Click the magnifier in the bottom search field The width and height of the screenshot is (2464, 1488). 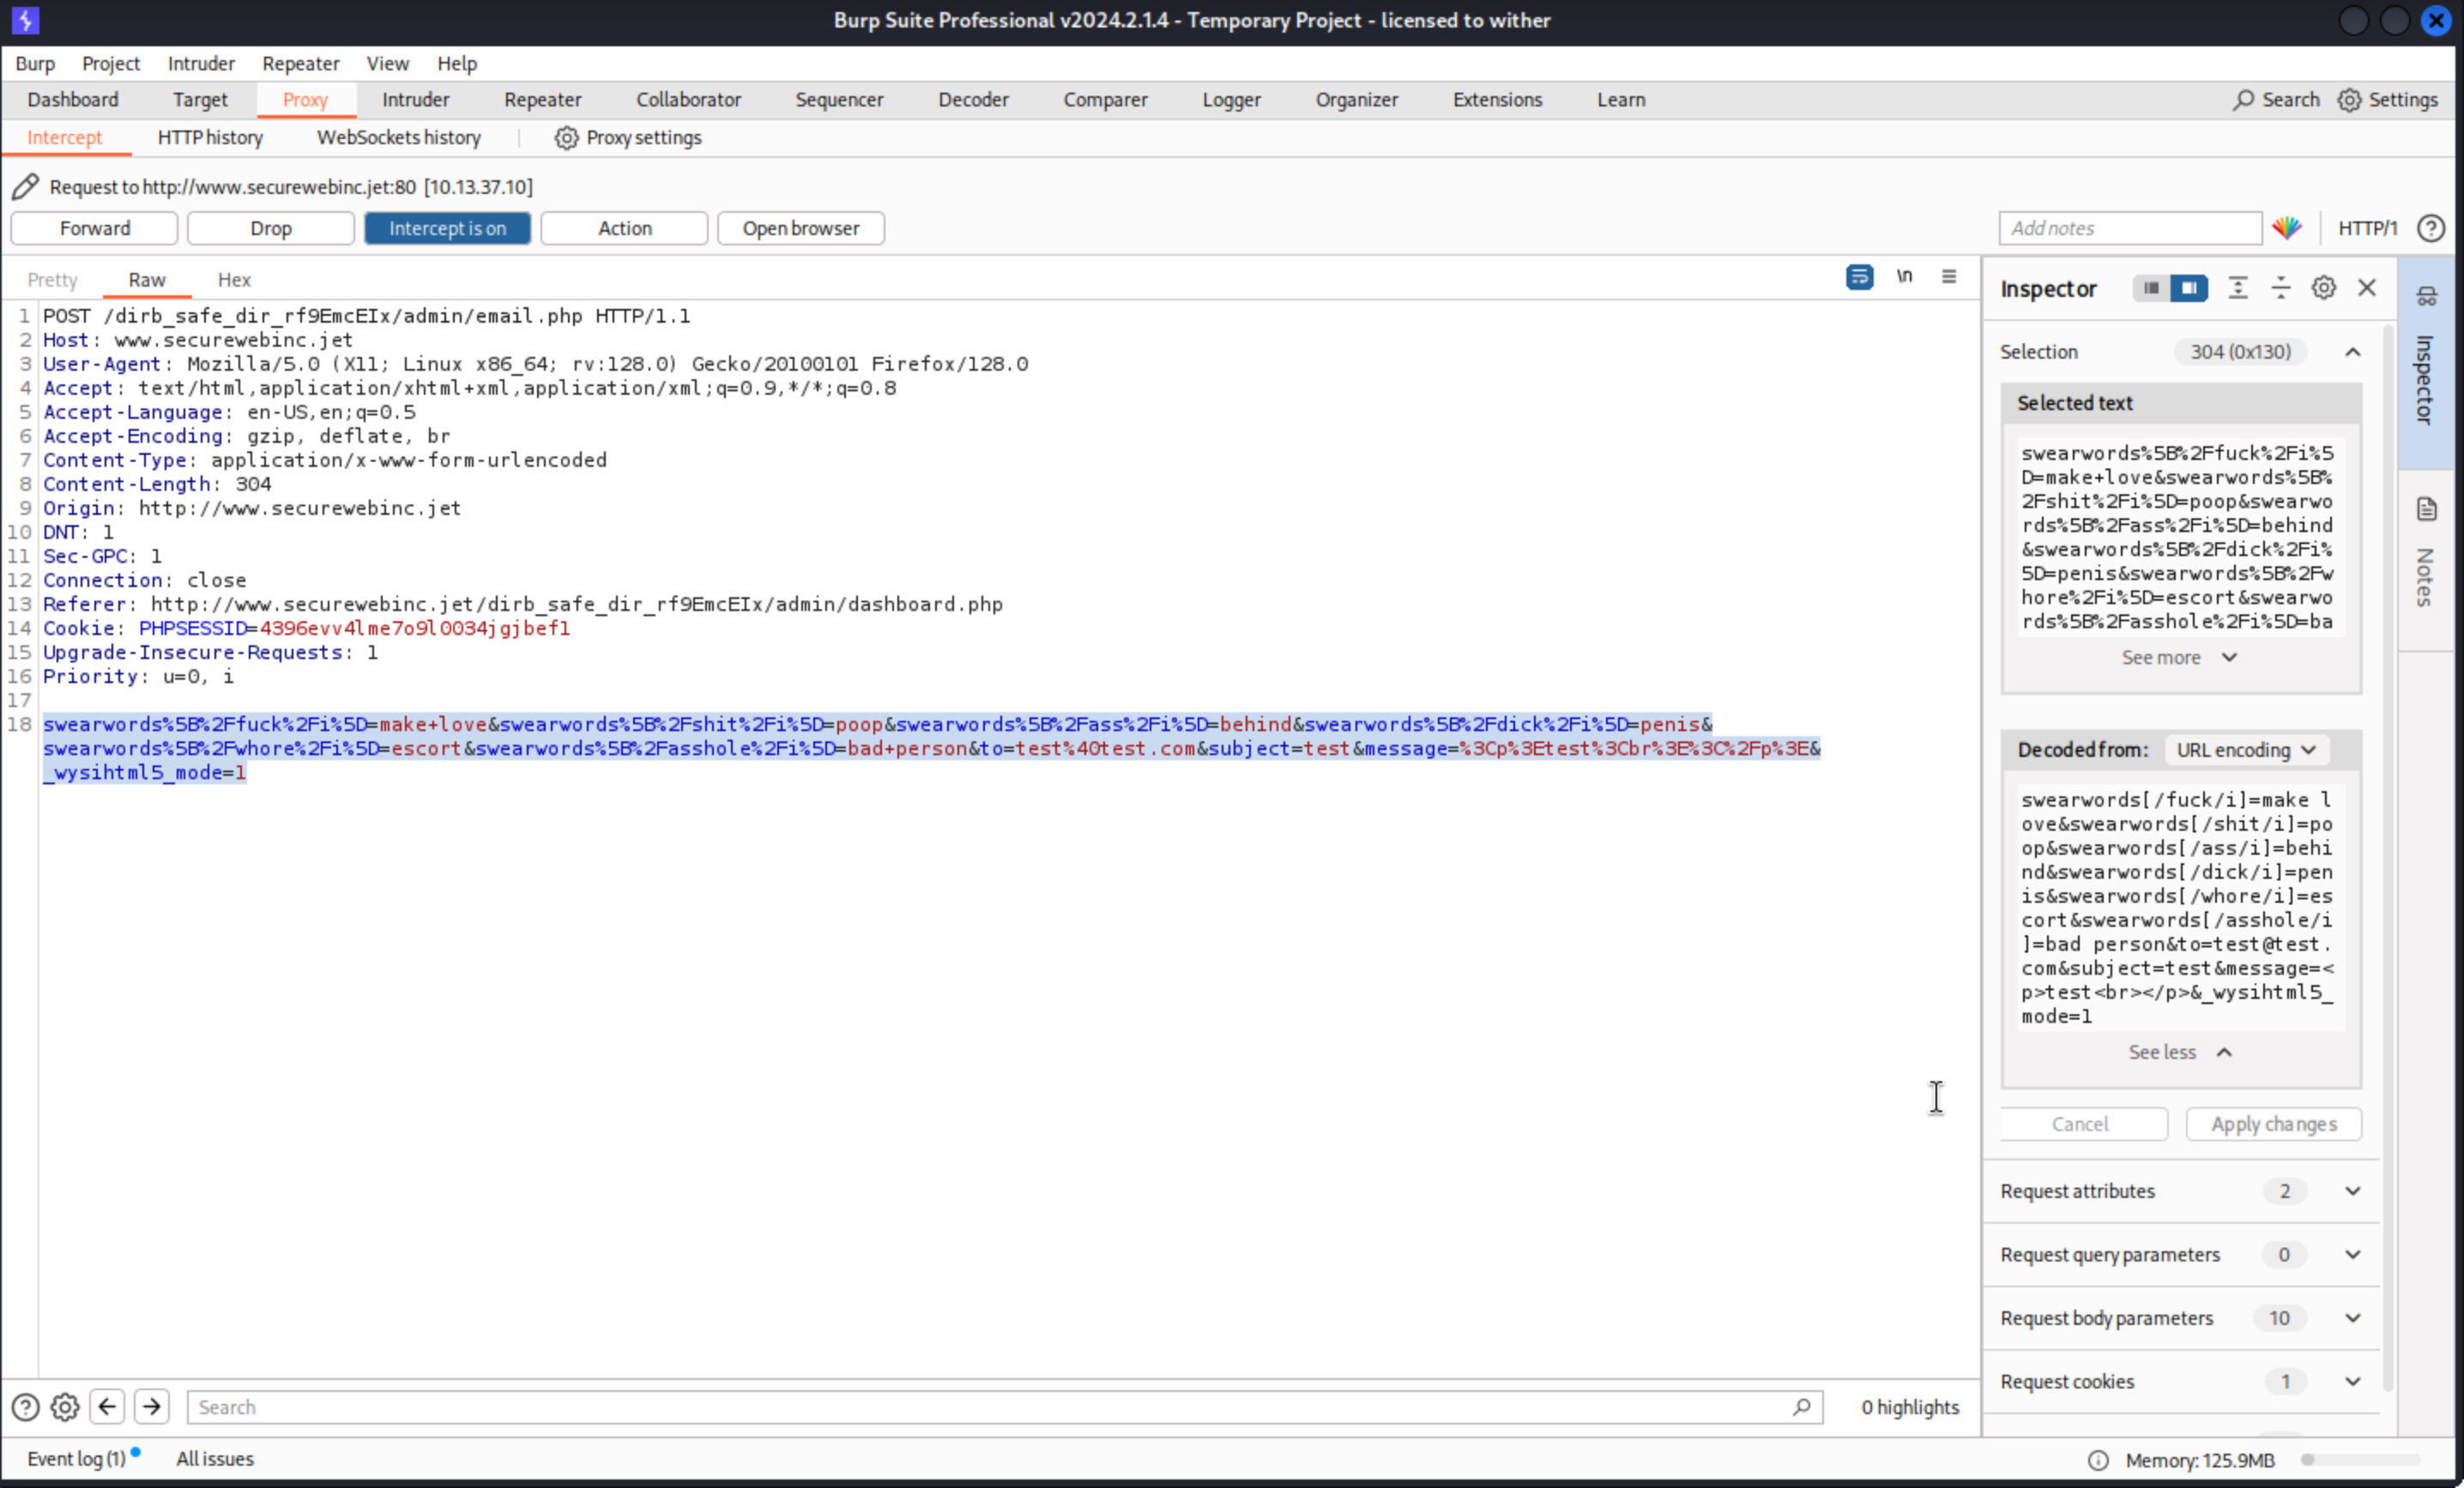(1801, 1407)
